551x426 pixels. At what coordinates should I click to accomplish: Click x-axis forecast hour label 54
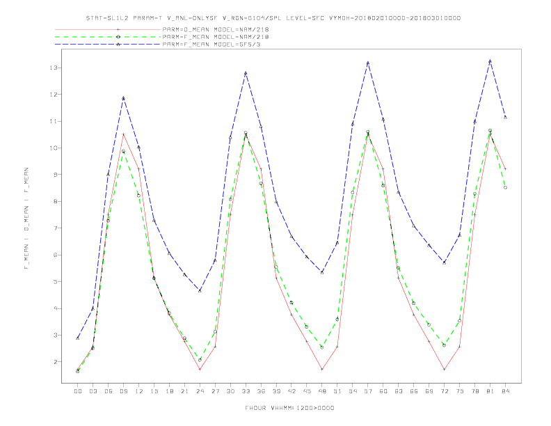(x=353, y=391)
